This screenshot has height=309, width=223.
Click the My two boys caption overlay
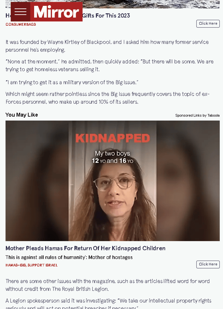point(113,157)
